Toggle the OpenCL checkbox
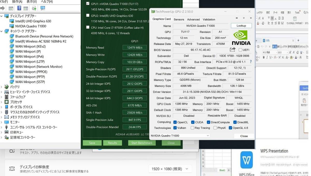This screenshot has width=311, height=176. pyautogui.click(x=175, y=122)
